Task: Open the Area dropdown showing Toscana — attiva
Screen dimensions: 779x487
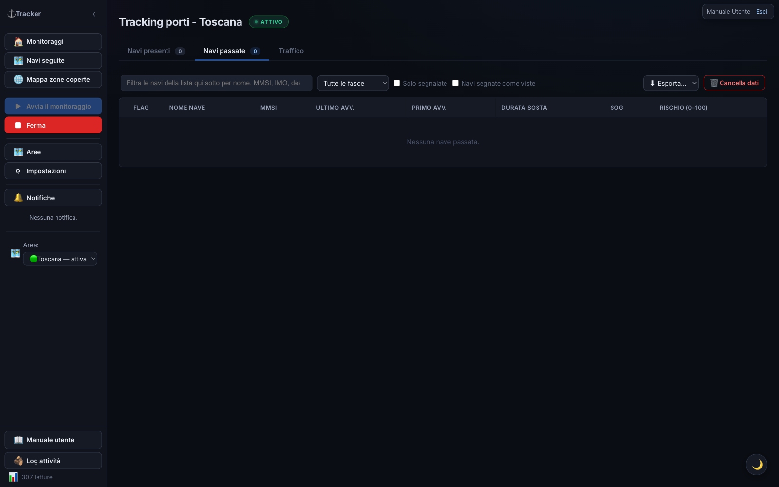Action: point(60,259)
